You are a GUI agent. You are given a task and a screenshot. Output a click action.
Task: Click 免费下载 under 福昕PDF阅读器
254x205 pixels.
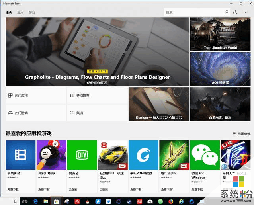click(136, 189)
